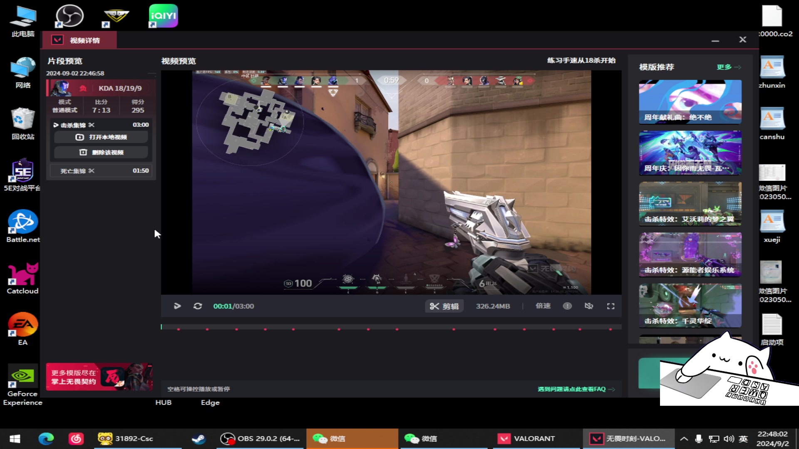Open Catcloud desktop icon
The width and height of the screenshot is (799, 449).
click(23, 278)
